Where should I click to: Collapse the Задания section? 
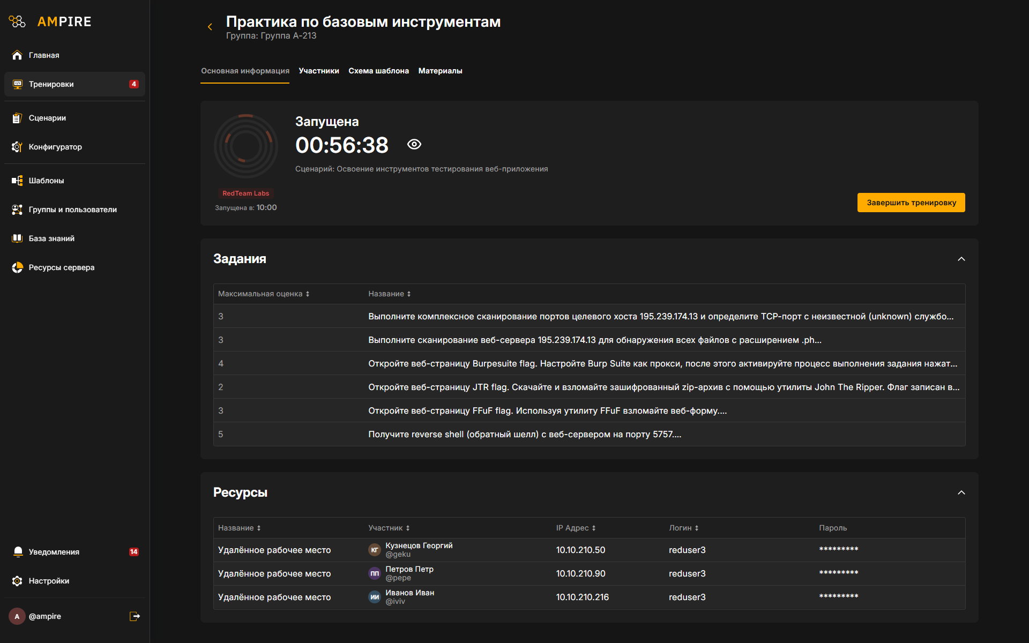pos(961,259)
